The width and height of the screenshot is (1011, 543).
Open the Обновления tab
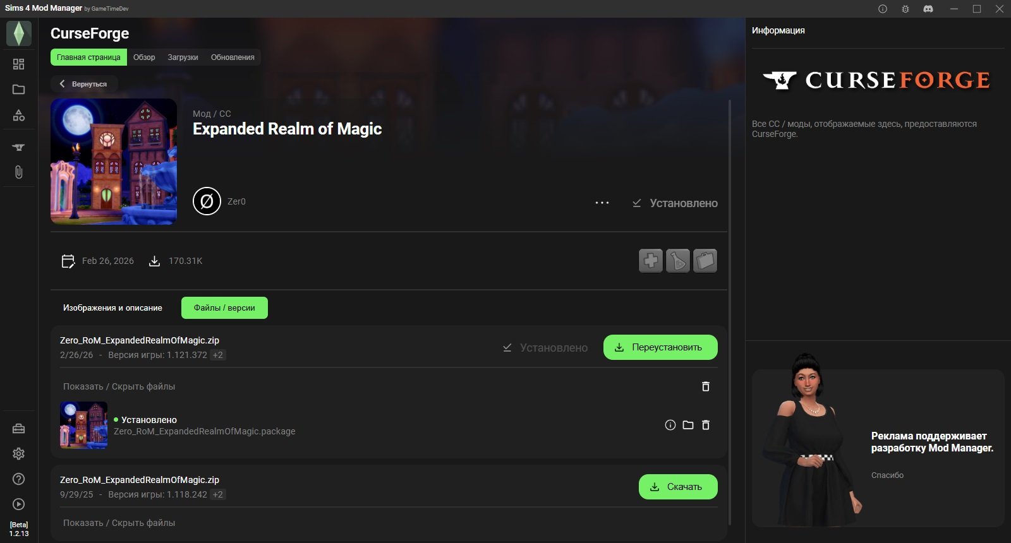(x=233, y=57)
